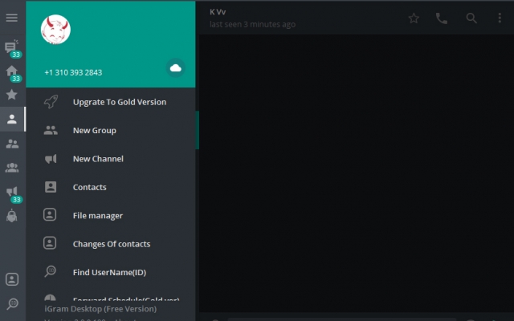Start a voice call with K Vv
The height and width of the screenshot is (321, 514).
point(442,18)
